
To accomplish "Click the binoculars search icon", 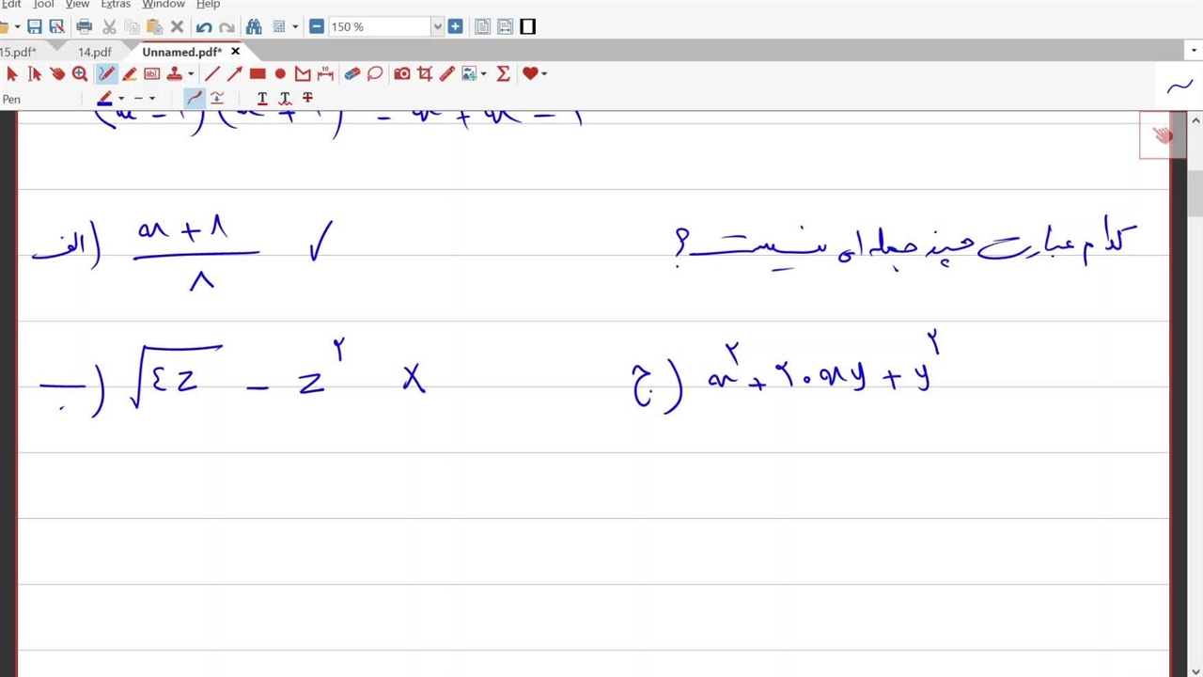I will (253, 26).
